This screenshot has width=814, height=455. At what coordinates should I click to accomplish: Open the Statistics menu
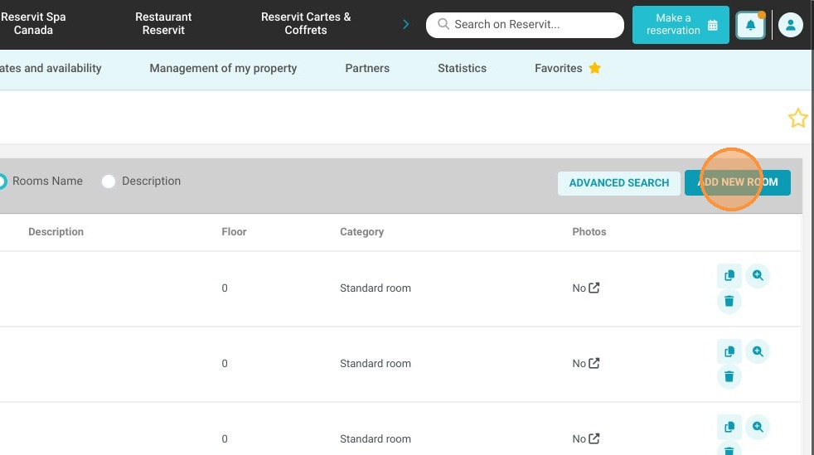coord(462,68)
